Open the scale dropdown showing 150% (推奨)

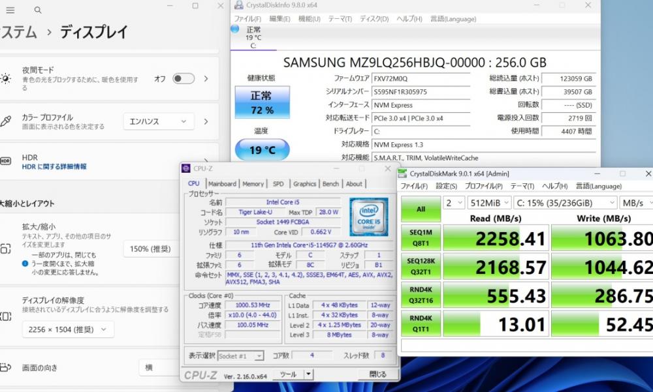[151, 249]
